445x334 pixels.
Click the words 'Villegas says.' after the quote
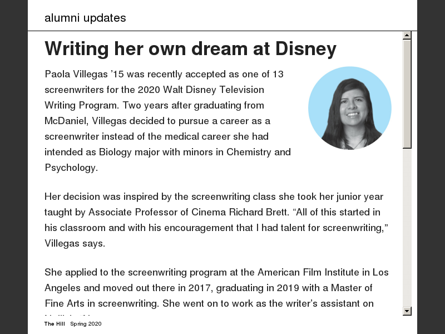(x=75, y=243)
